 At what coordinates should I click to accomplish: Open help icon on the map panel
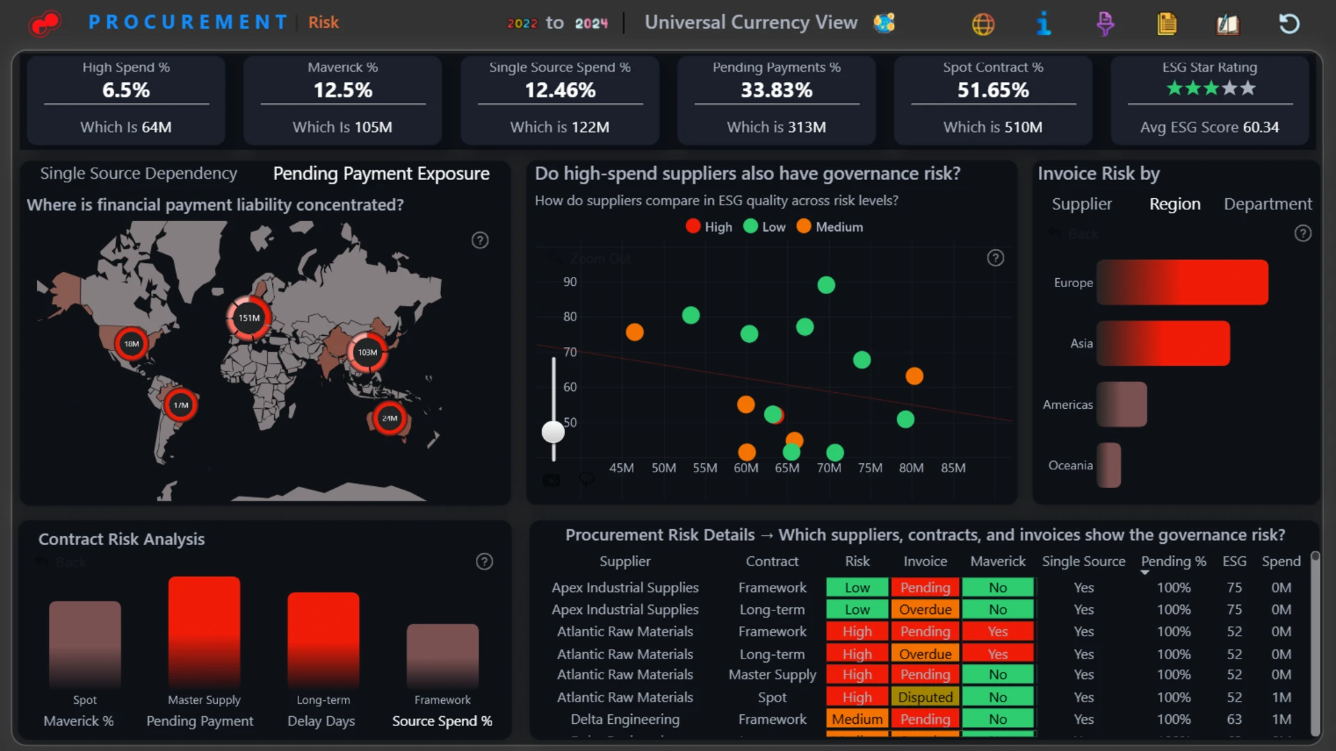tap(480, 241)
